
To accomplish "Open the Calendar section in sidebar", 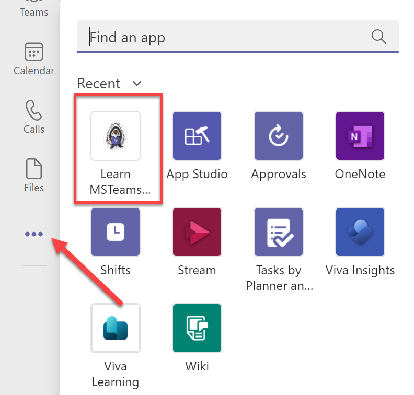I will 34,59.
